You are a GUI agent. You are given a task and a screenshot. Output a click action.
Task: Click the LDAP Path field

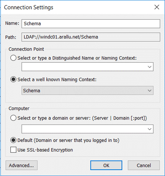91,37
